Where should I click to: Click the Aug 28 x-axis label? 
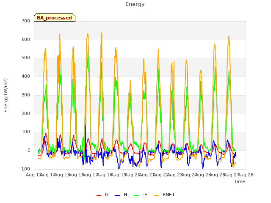click(246, 175)
